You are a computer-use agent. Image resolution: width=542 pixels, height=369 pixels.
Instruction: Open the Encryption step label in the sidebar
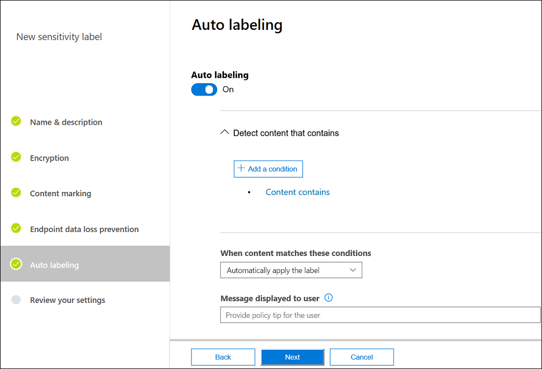pyautogui.click(x=49, y=158)
